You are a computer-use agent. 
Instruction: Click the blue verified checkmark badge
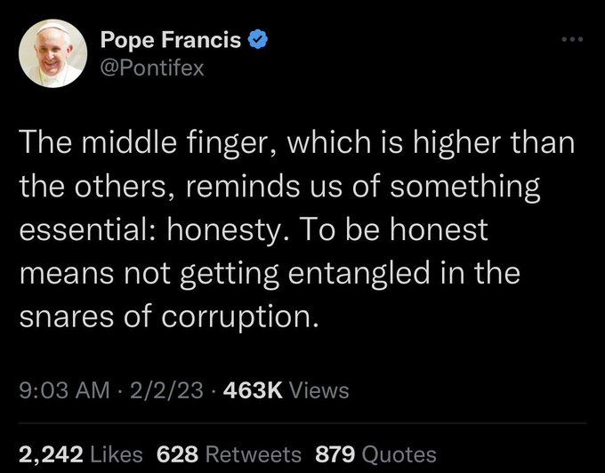(258, 39)
